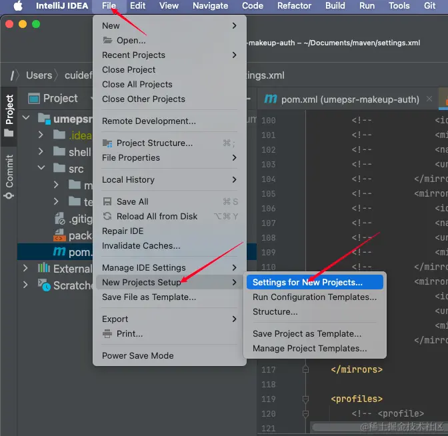Click line number 100 in gutter
Screen dimensions: 448x436
pyautogui.click(x=268, y=121)
